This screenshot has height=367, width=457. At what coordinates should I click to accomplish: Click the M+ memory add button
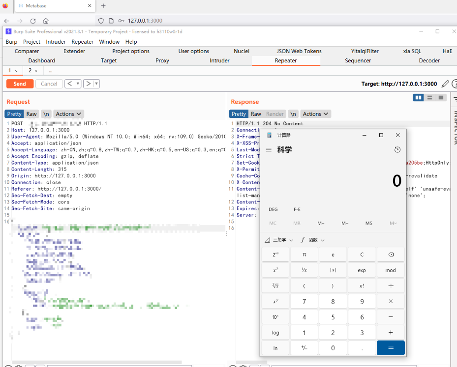point(321,223)
